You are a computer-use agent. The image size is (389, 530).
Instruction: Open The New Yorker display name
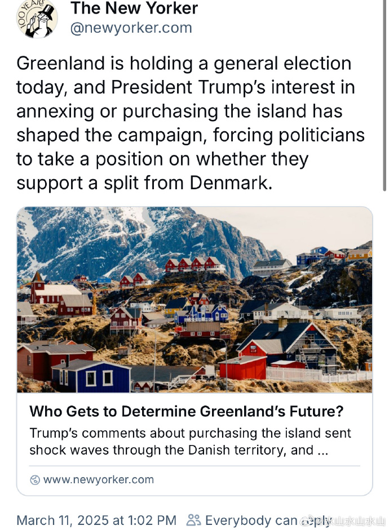134,8
